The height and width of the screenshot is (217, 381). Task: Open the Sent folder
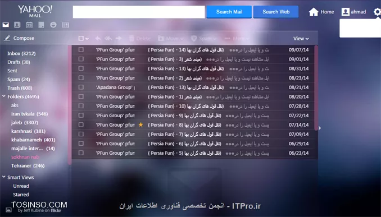[x=12, y=71]
